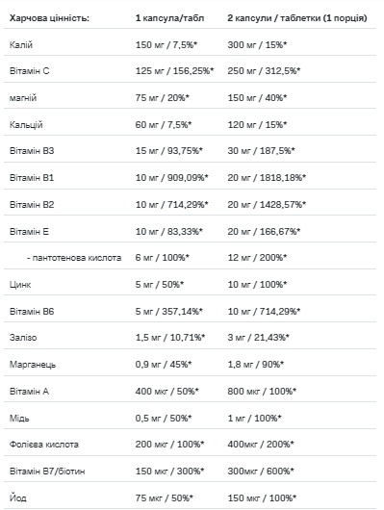Select the Фолієва кислота row label

point(44,445)
